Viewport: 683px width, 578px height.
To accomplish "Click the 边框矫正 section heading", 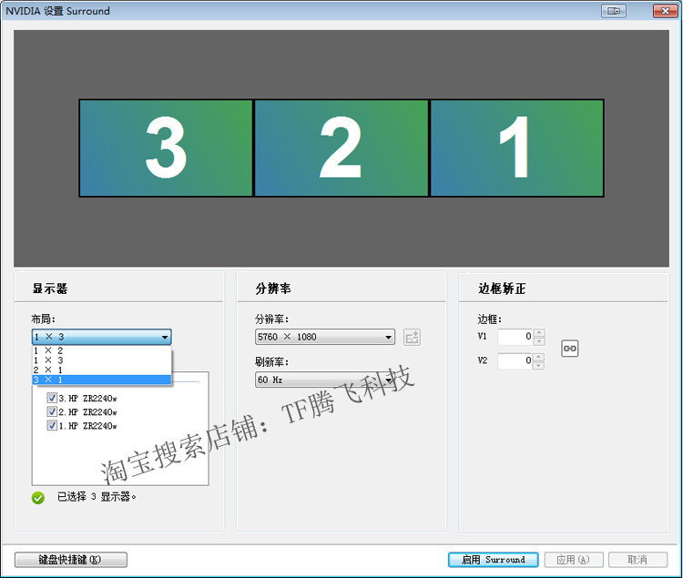I will point(502,289).
